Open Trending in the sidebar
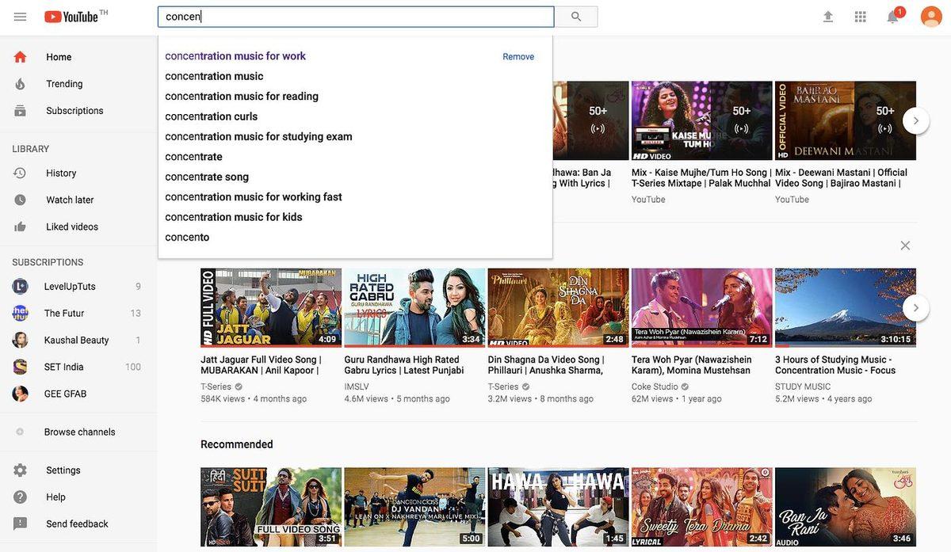951x552 pixels. point(78,84)
